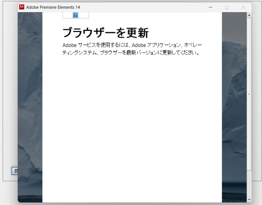Click the window title Adobe Premiere Elements 14
Viewport: 262px width, 205px height.
tap(53, 7)
